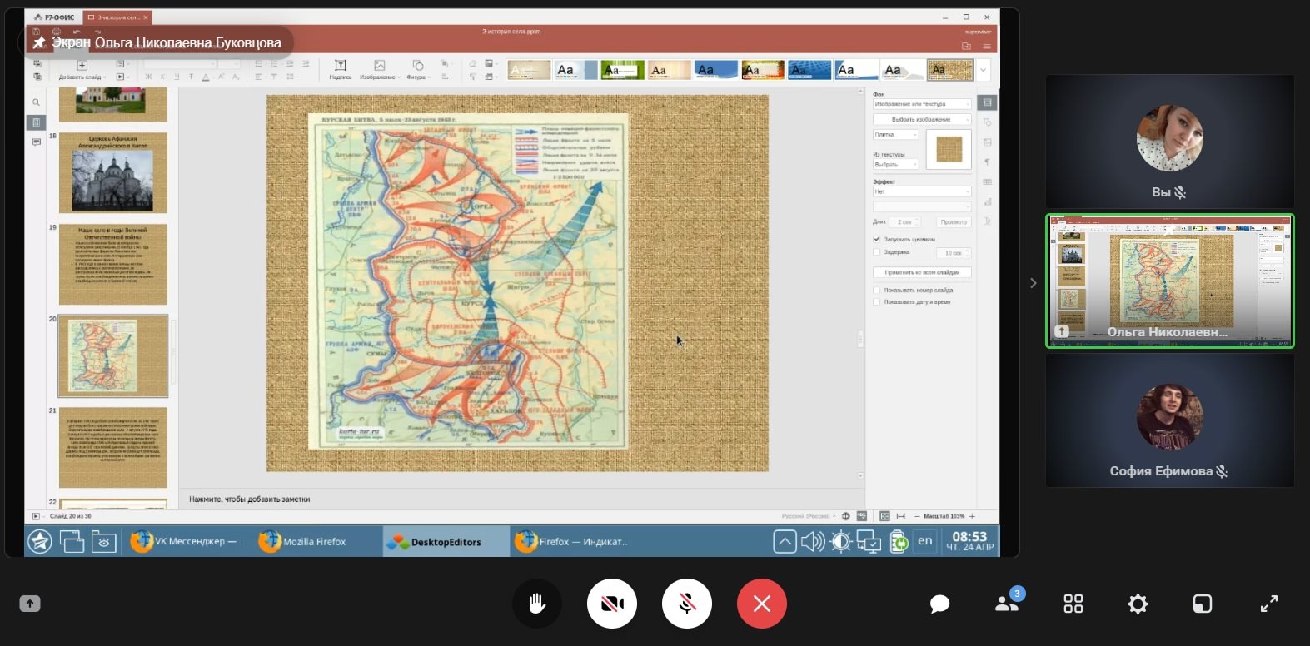Enter fullscreen mode for the call
1310x646 pixels.
coord(1269,604)
